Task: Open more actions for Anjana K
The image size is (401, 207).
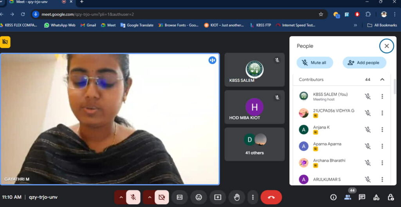Action: tap(382, 130)
